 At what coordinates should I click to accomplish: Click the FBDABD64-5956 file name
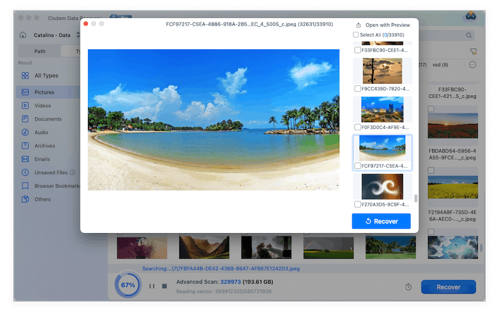(452, 154)
